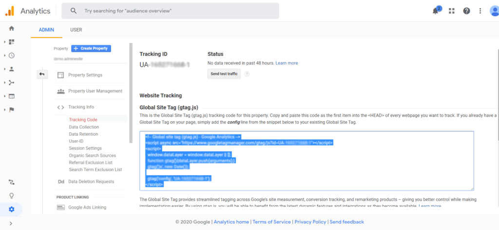Open the three-dot more options menu
Screen dimensions: 499x230
[x=480, y=11]
